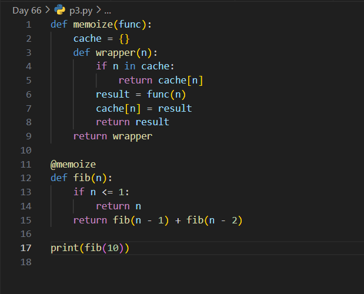Click 'cache[n]' on the return line 5
This screenshot has width=364, height=294.
tap(181, 81)
